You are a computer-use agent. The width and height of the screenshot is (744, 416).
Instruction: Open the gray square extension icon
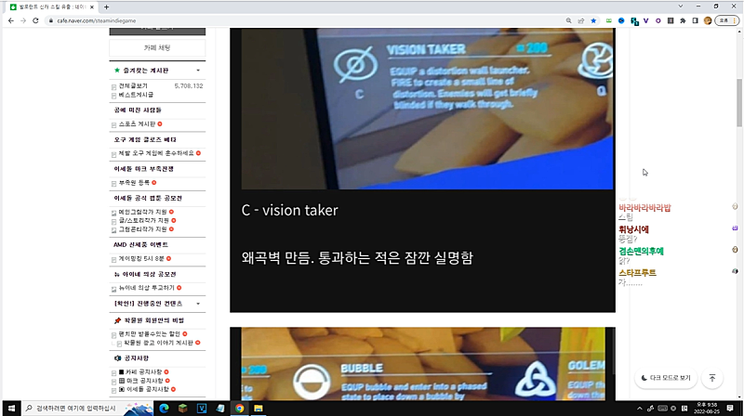pyautogui.click(x=671, y=20)
